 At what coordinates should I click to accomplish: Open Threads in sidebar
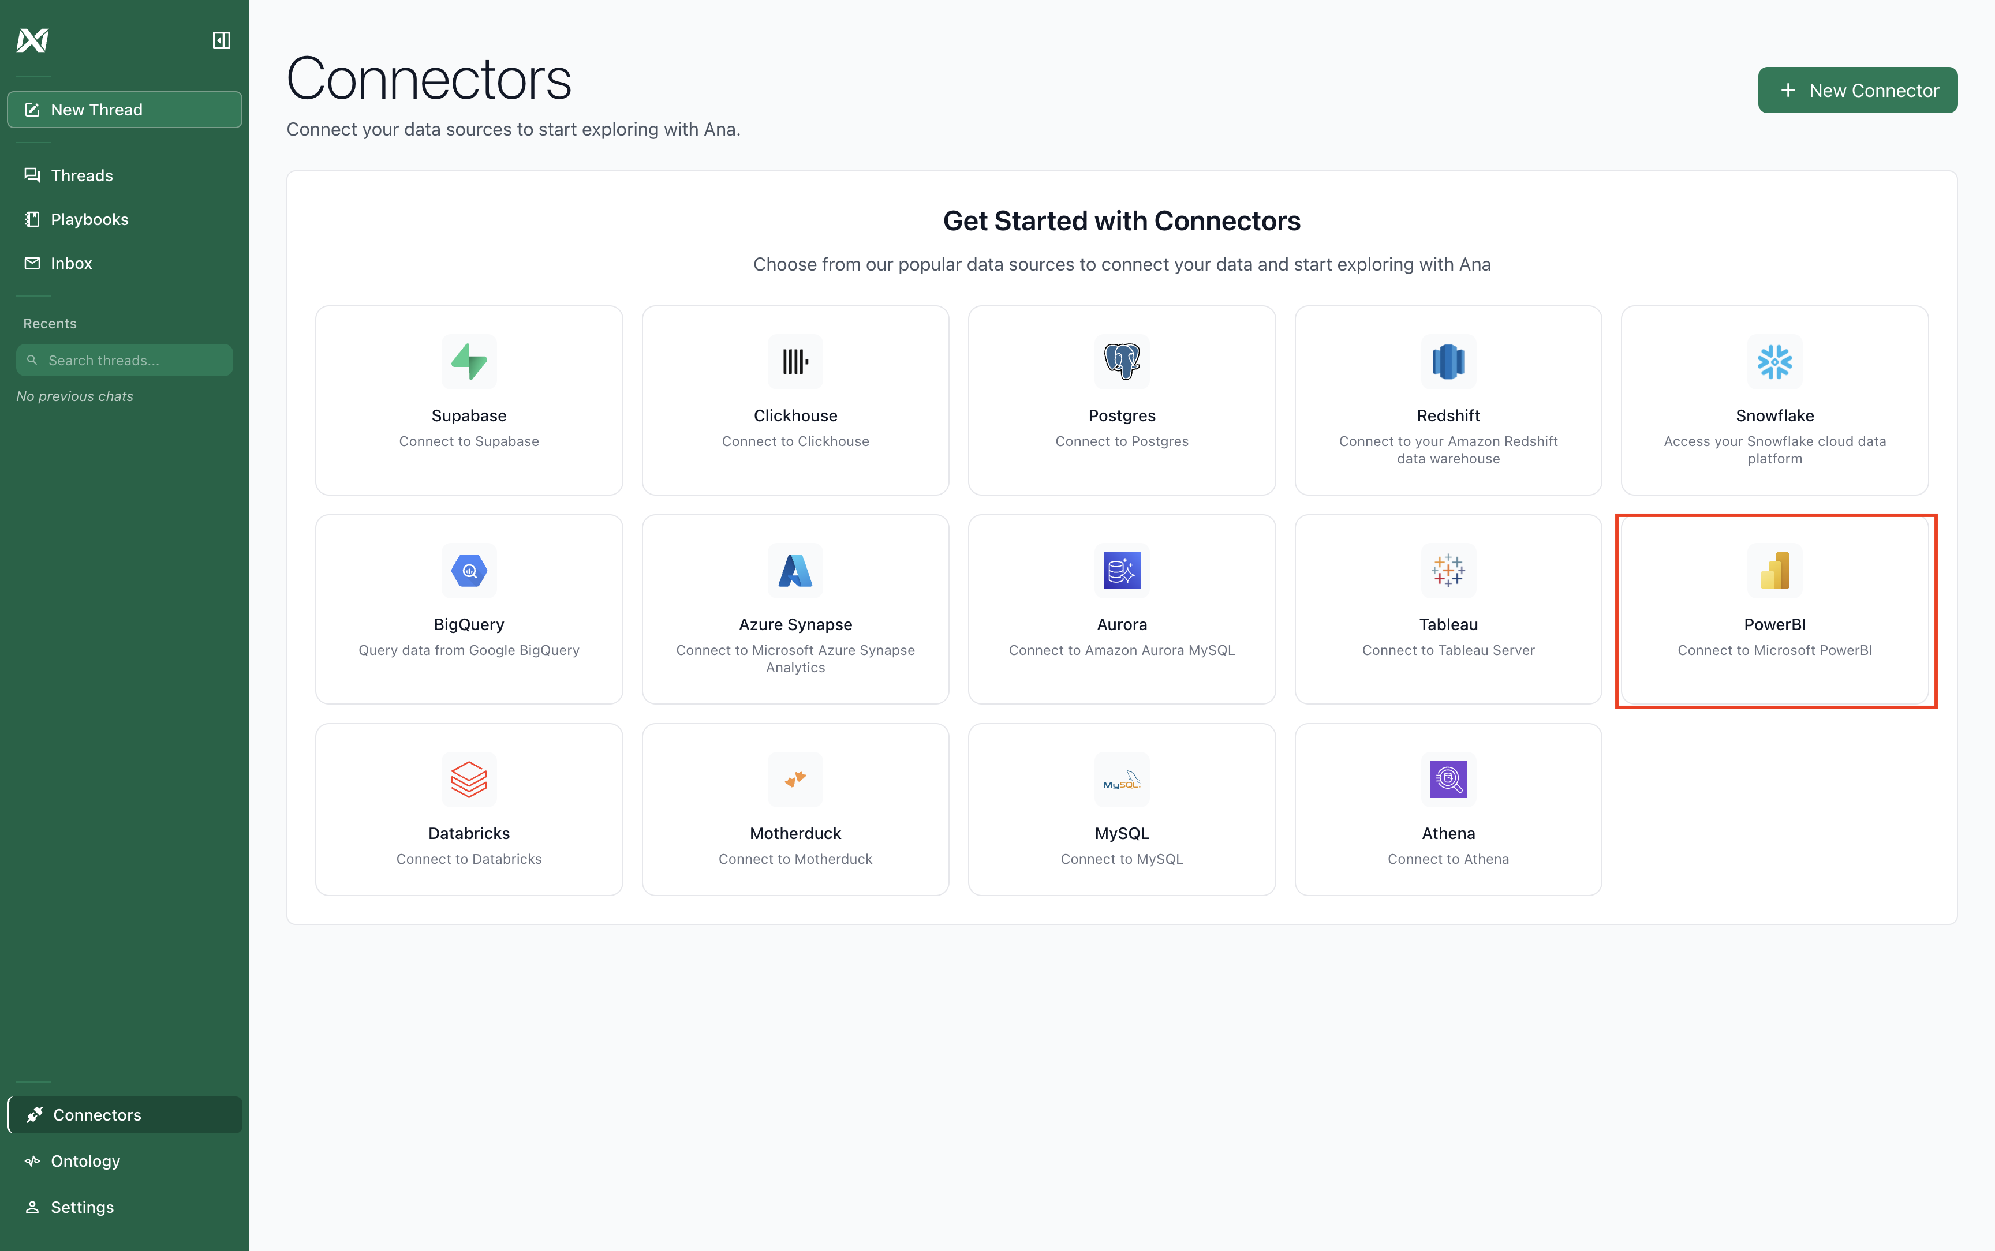81,175
